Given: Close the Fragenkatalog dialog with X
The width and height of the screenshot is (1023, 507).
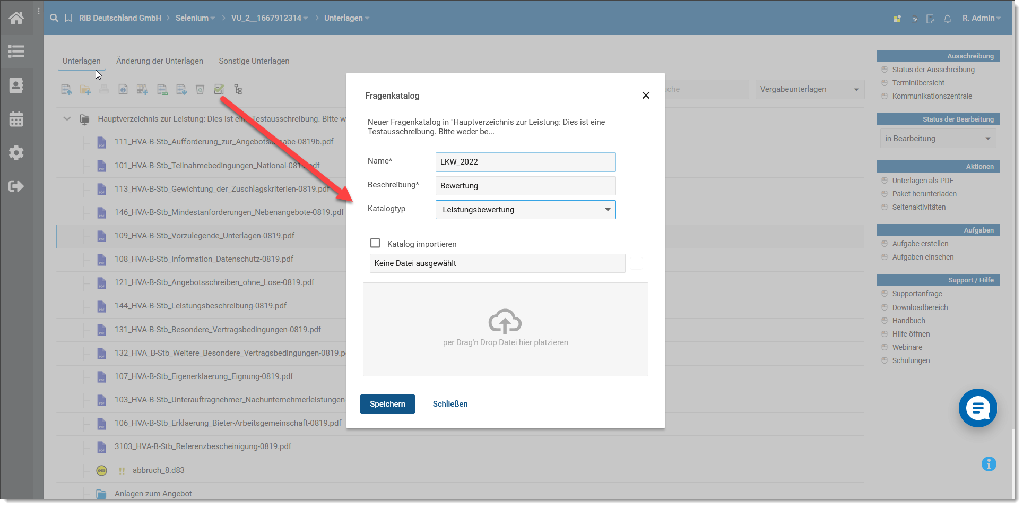Looking at the screenshot, I should [x=646, y=96].
